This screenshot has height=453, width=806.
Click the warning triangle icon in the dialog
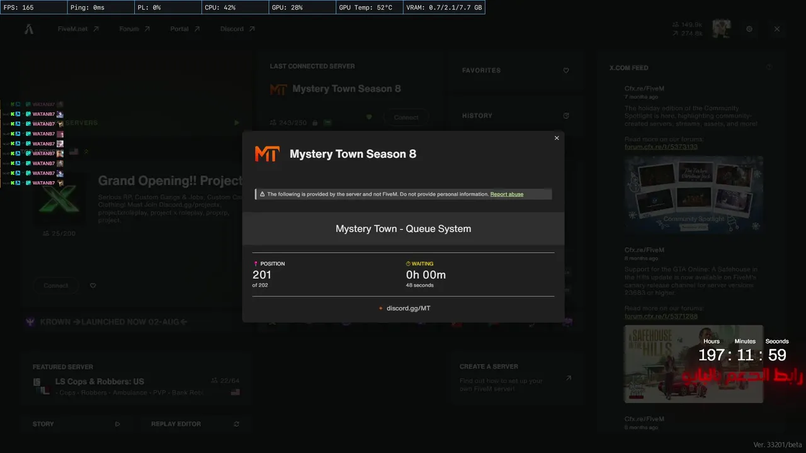[x=262, y=194]
